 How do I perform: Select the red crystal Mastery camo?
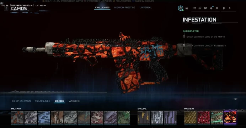point(204,118)
